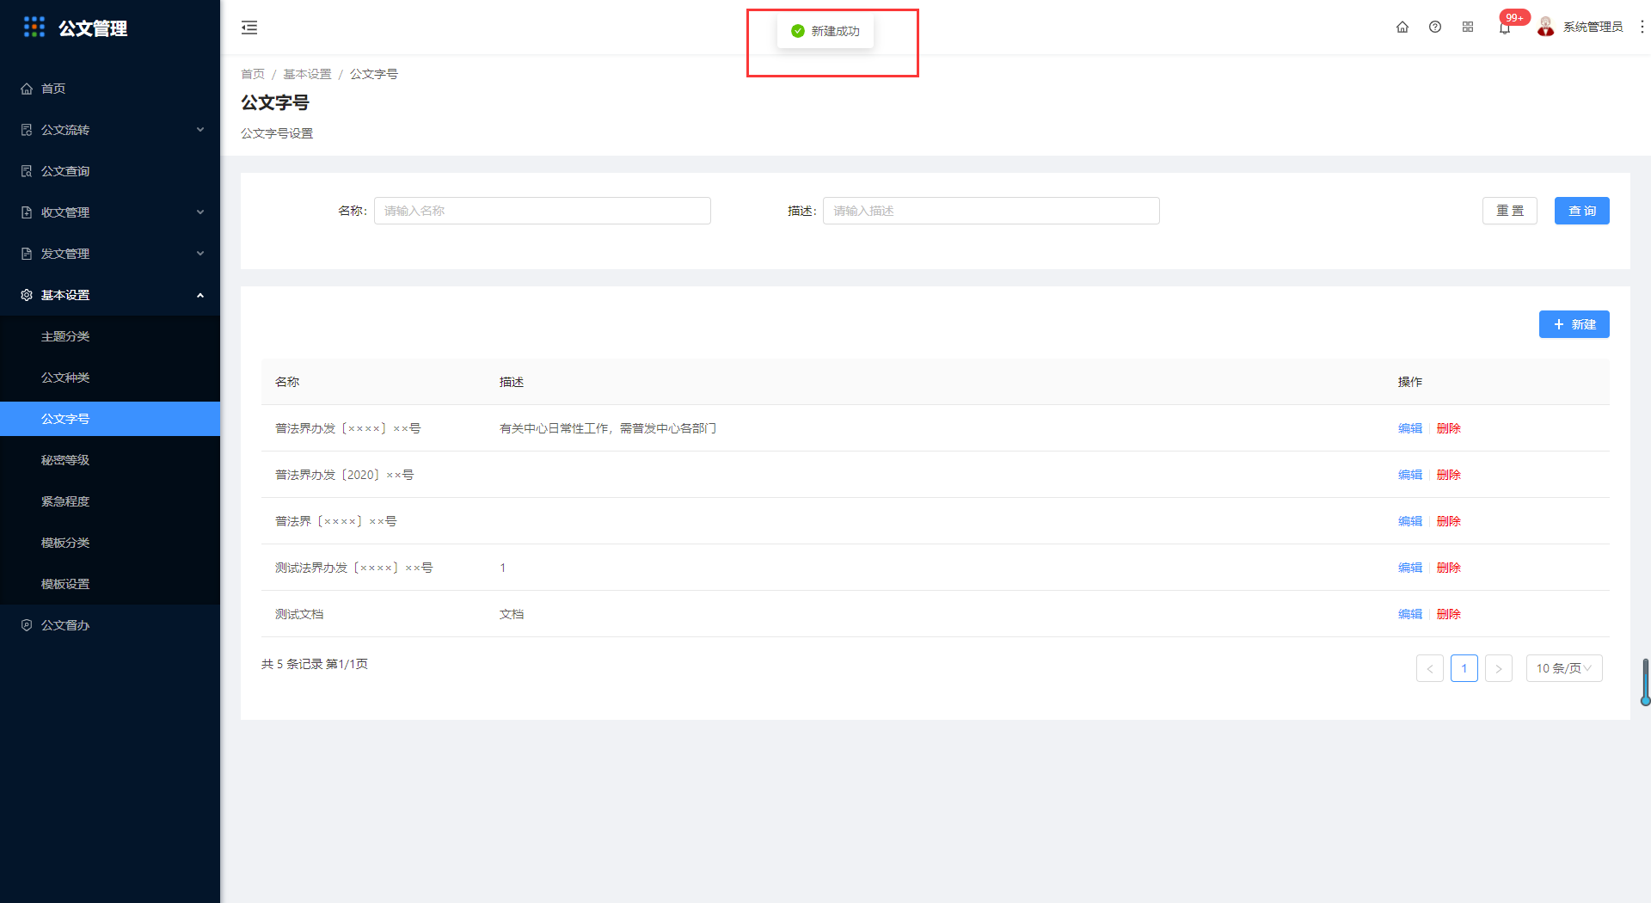Click the 公文流转 sidebar icon
Image resolution: width=1651 pixels, height=903 pixels.
(27, 130)
